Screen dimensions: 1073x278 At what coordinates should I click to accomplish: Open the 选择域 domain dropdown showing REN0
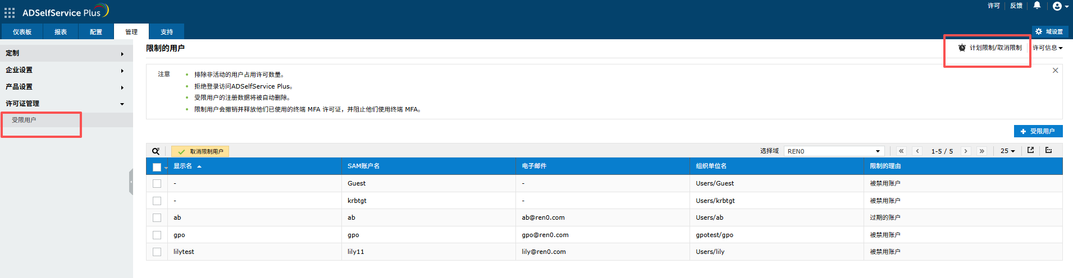click(833, 151)
